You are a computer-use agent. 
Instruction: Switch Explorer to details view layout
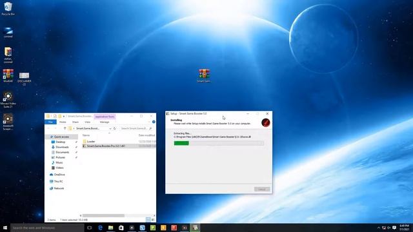(148, 220)
